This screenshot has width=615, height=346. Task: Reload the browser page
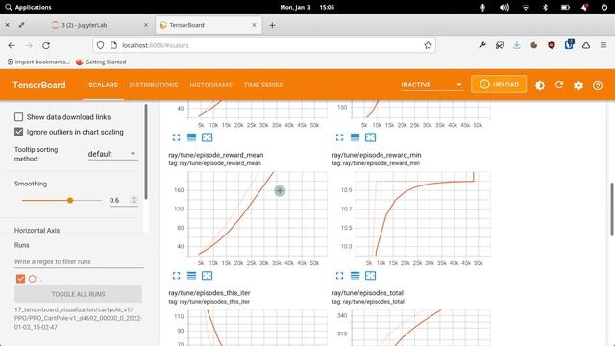tap(46, 45)
